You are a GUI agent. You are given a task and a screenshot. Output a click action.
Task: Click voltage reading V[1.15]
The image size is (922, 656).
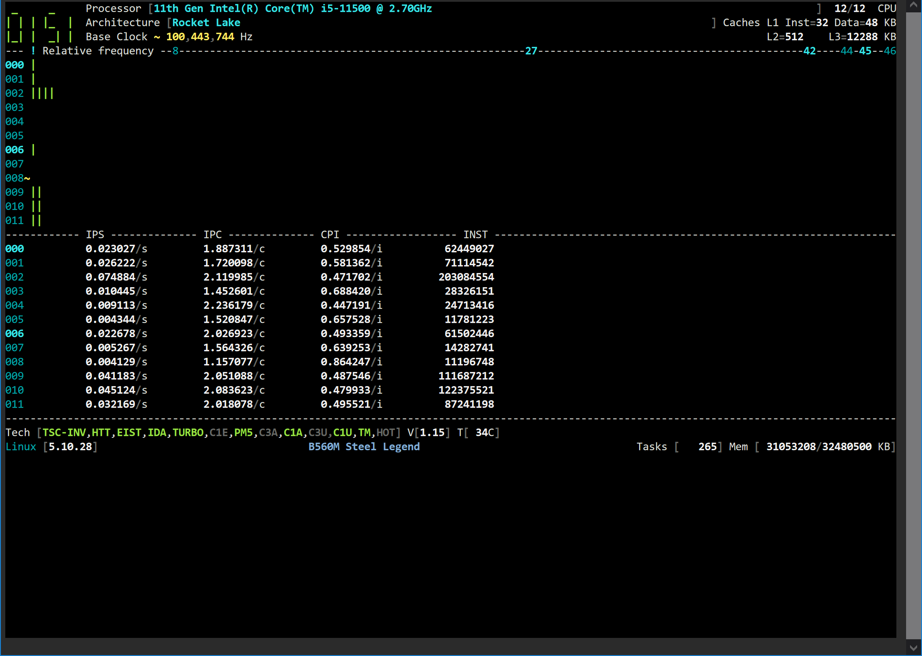click(x=429, y=432)
